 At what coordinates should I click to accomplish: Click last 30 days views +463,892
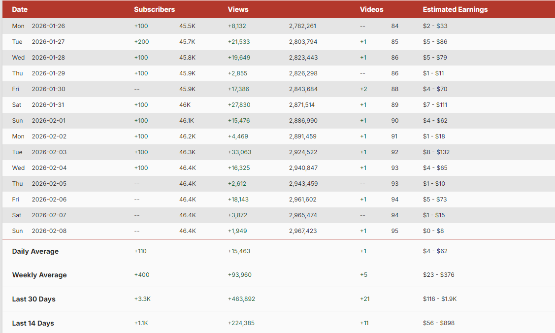(241, 299)
